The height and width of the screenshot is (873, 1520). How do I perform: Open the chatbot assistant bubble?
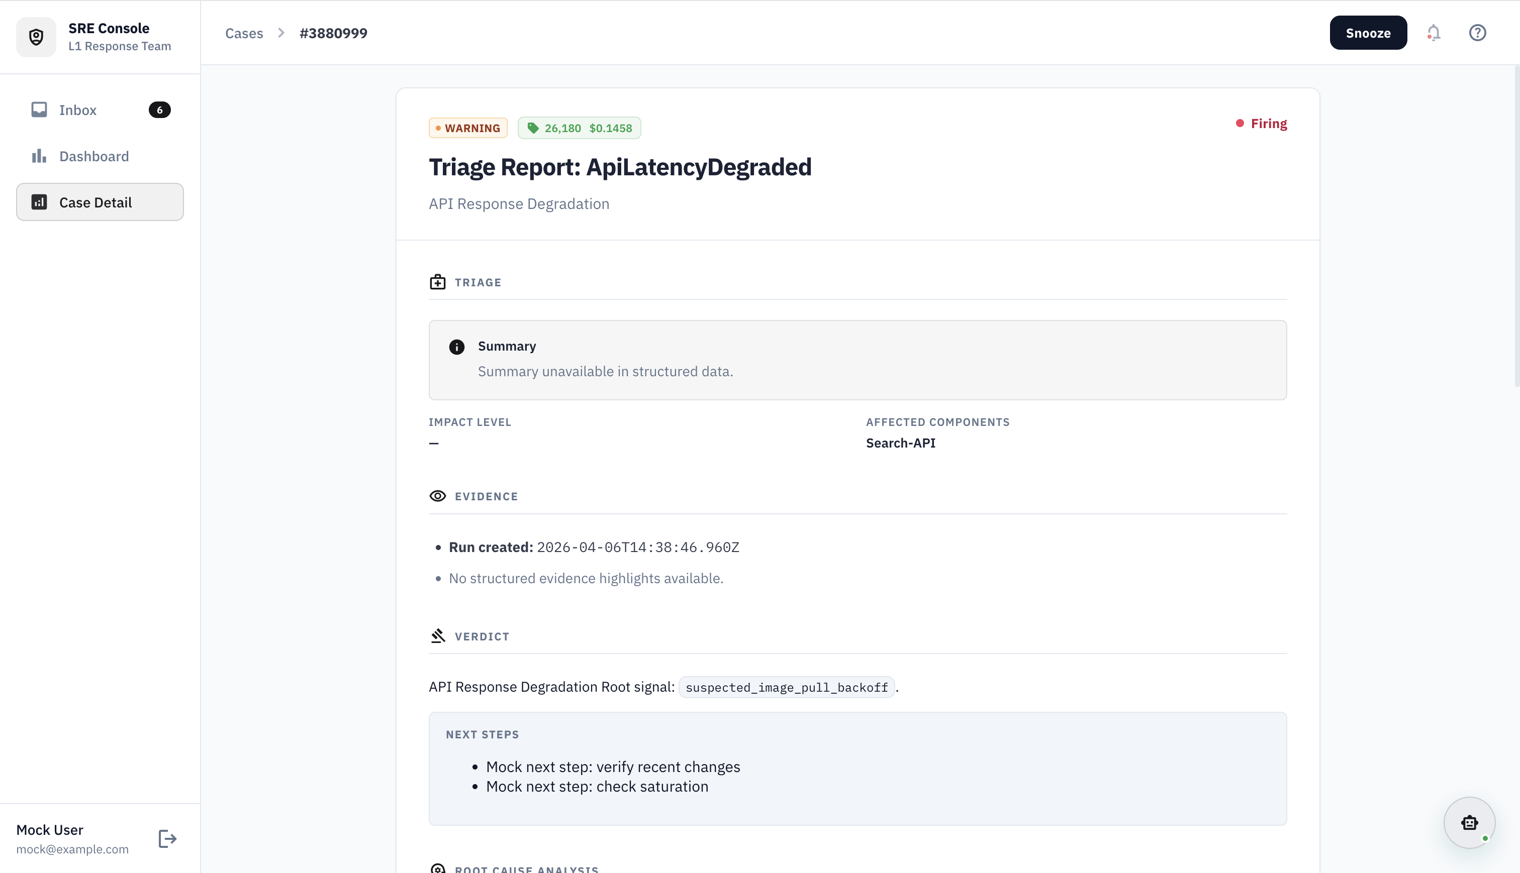pyautogui.click(x=1469, y=823)
